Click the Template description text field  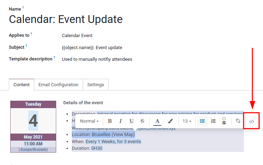click(97, 59)
